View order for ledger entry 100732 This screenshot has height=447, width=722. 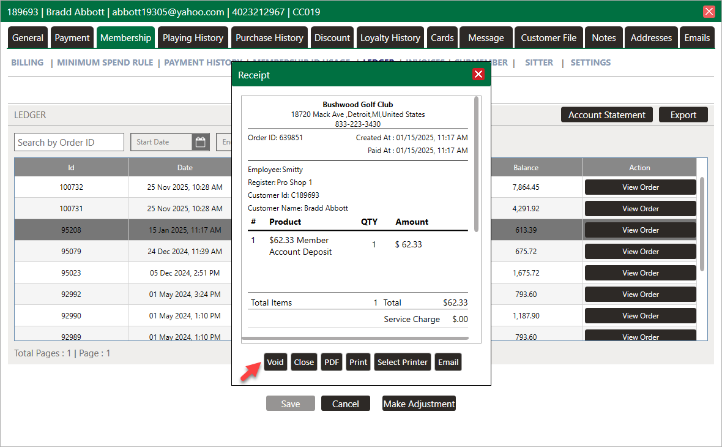click(x=640, y=187)
